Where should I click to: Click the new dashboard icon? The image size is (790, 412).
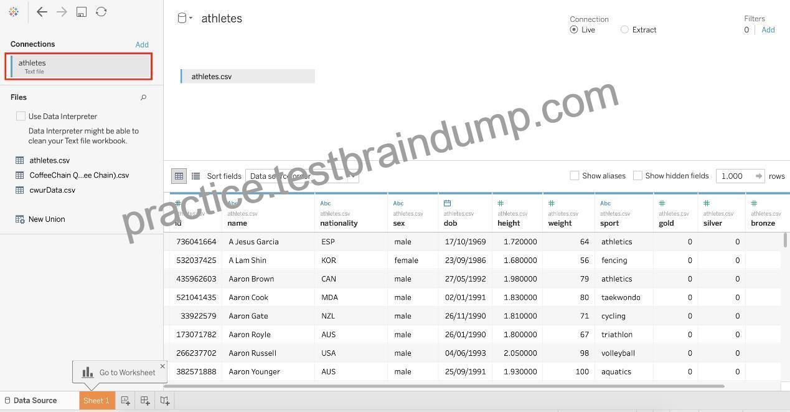pyautogui.click(x=145, y=401)
